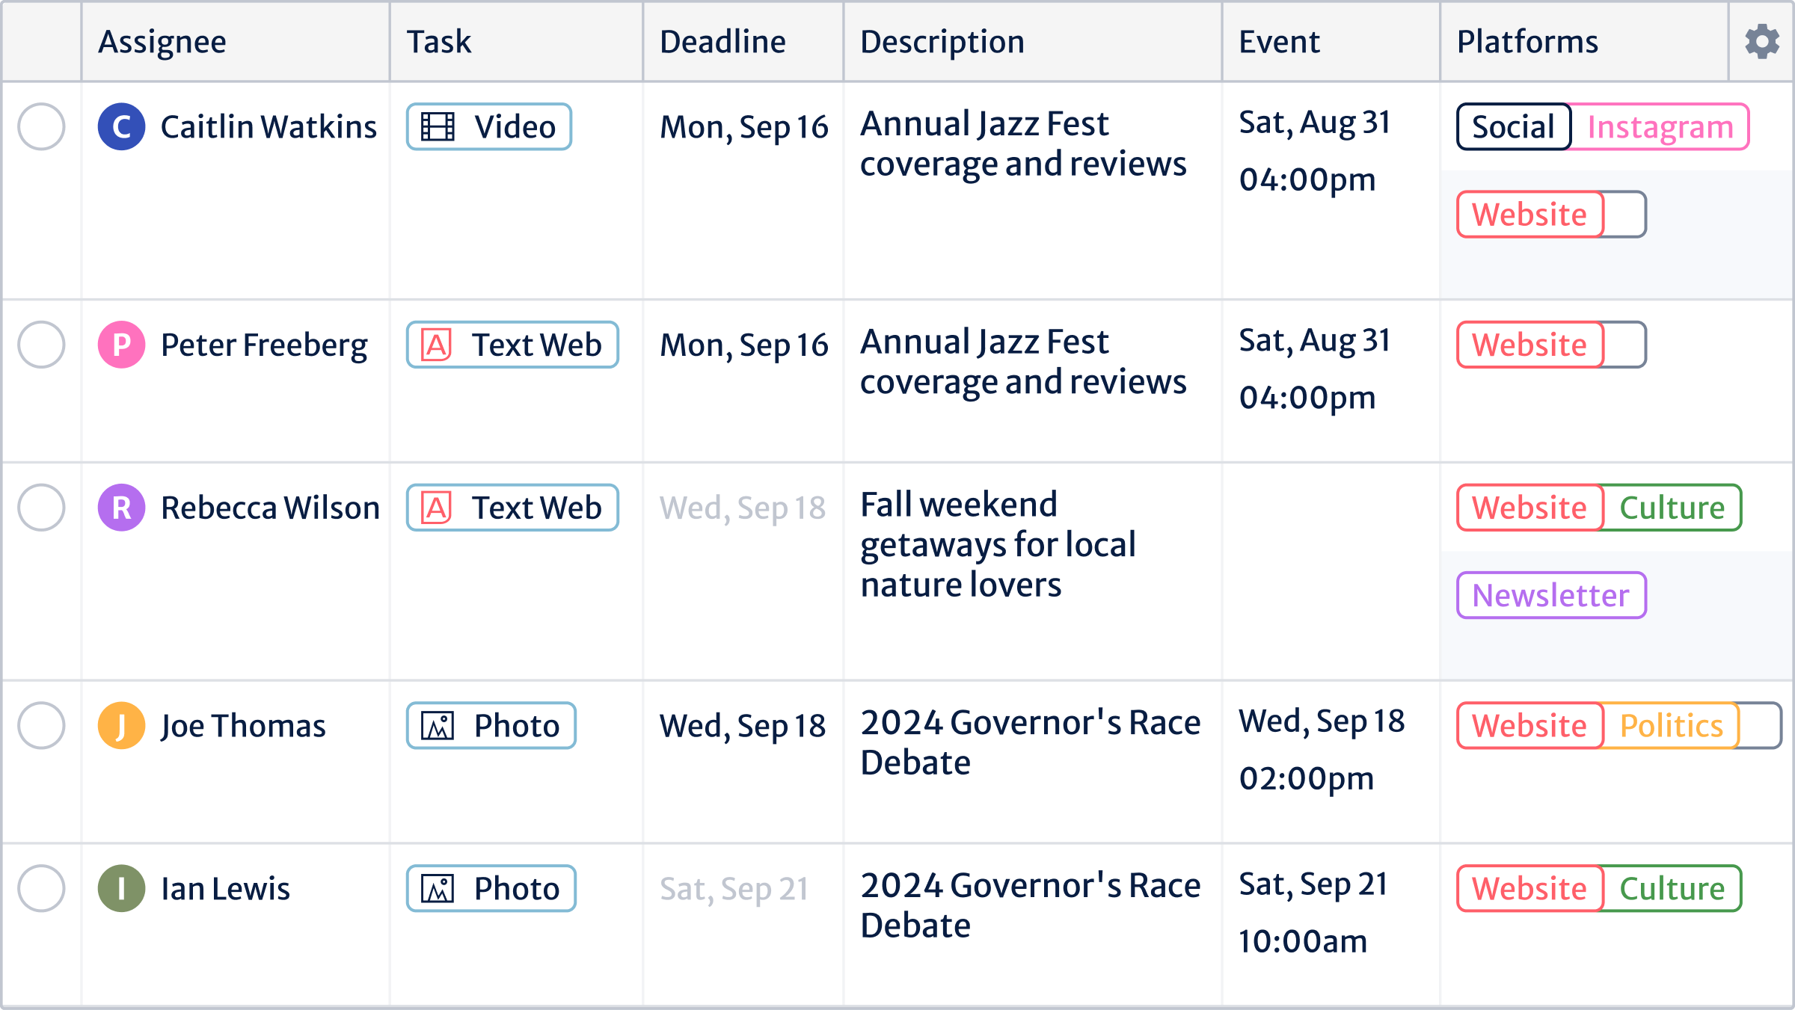This screenshot has width=1795, height=1010.
Task: Click the film icon in Video task
Action: (438, 127)
